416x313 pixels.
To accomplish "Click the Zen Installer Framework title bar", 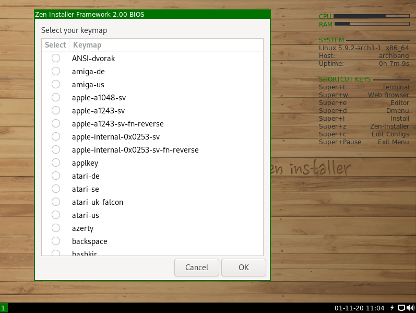I will tap(152, 14).
